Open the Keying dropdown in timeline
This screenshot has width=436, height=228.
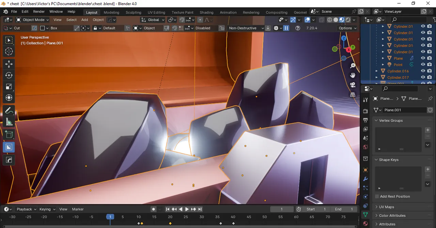pyautogui.click(x=47, y=209)
